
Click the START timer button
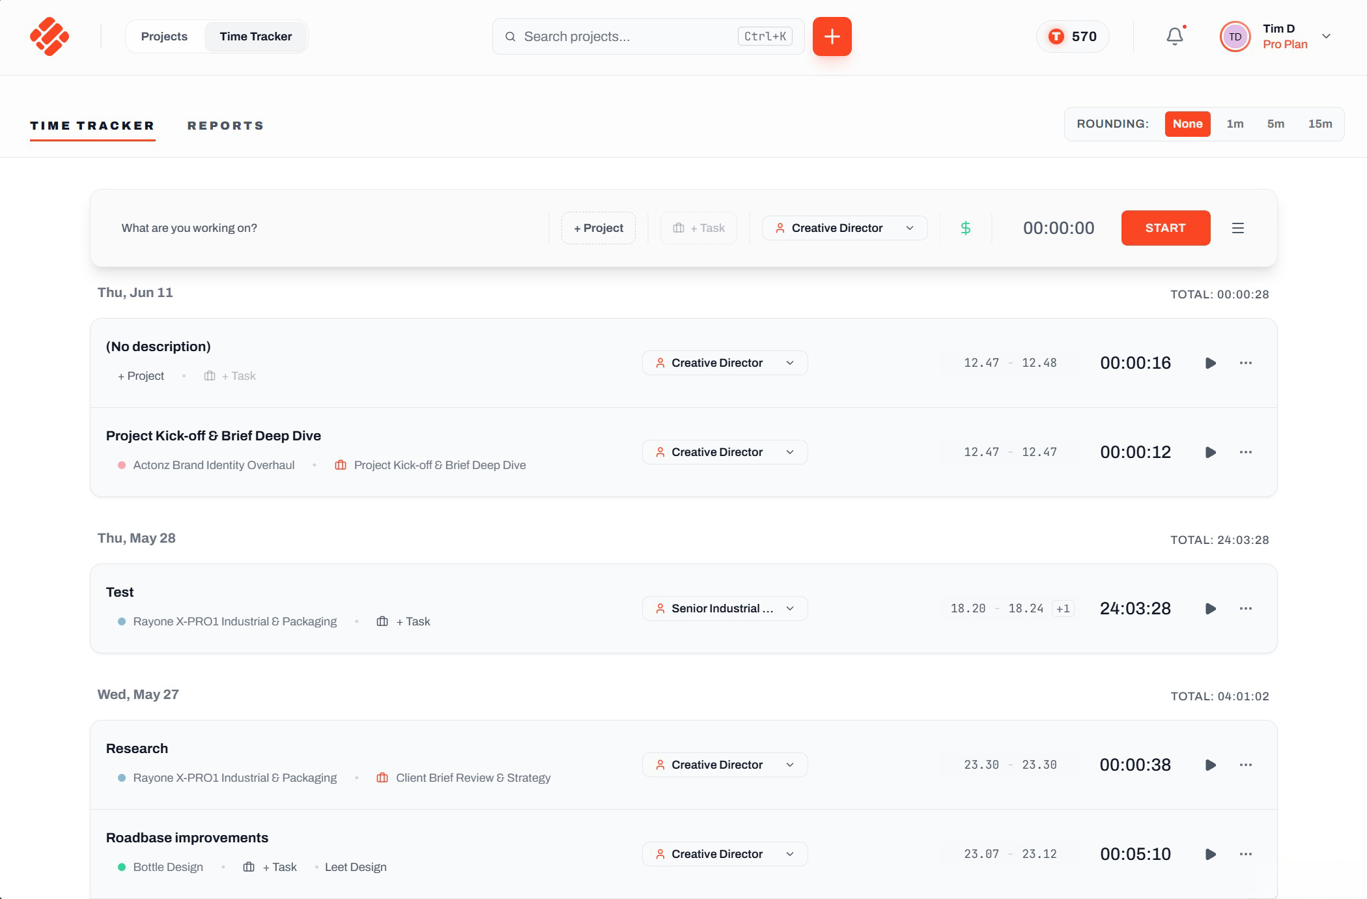tap(1165, 228)
